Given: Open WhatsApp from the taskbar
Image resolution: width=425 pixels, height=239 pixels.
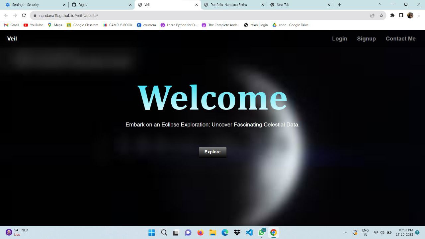Looking at the screenshot, I should click(x=261, y=232).
